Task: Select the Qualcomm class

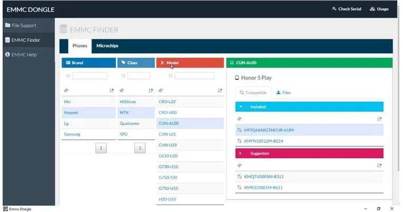Action: 136,123
